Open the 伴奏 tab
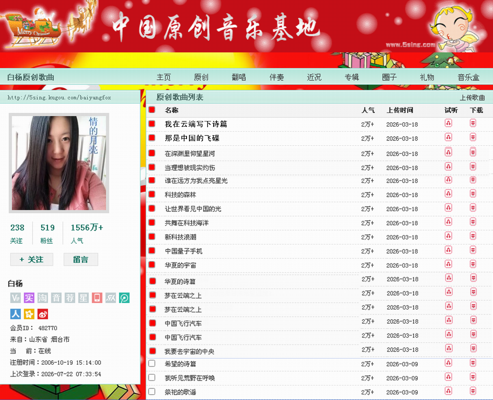 pyautogui.click(x=276, y=77)
